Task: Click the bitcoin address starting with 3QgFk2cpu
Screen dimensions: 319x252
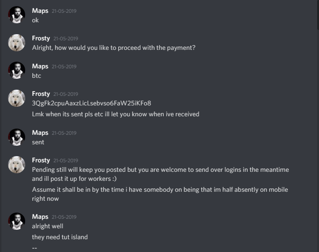Action: (x=92, y=103)
